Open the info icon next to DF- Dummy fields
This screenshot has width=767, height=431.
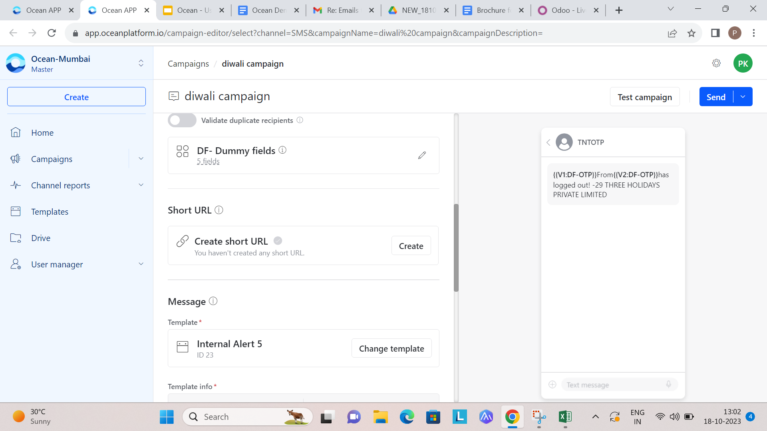(282, 150)
